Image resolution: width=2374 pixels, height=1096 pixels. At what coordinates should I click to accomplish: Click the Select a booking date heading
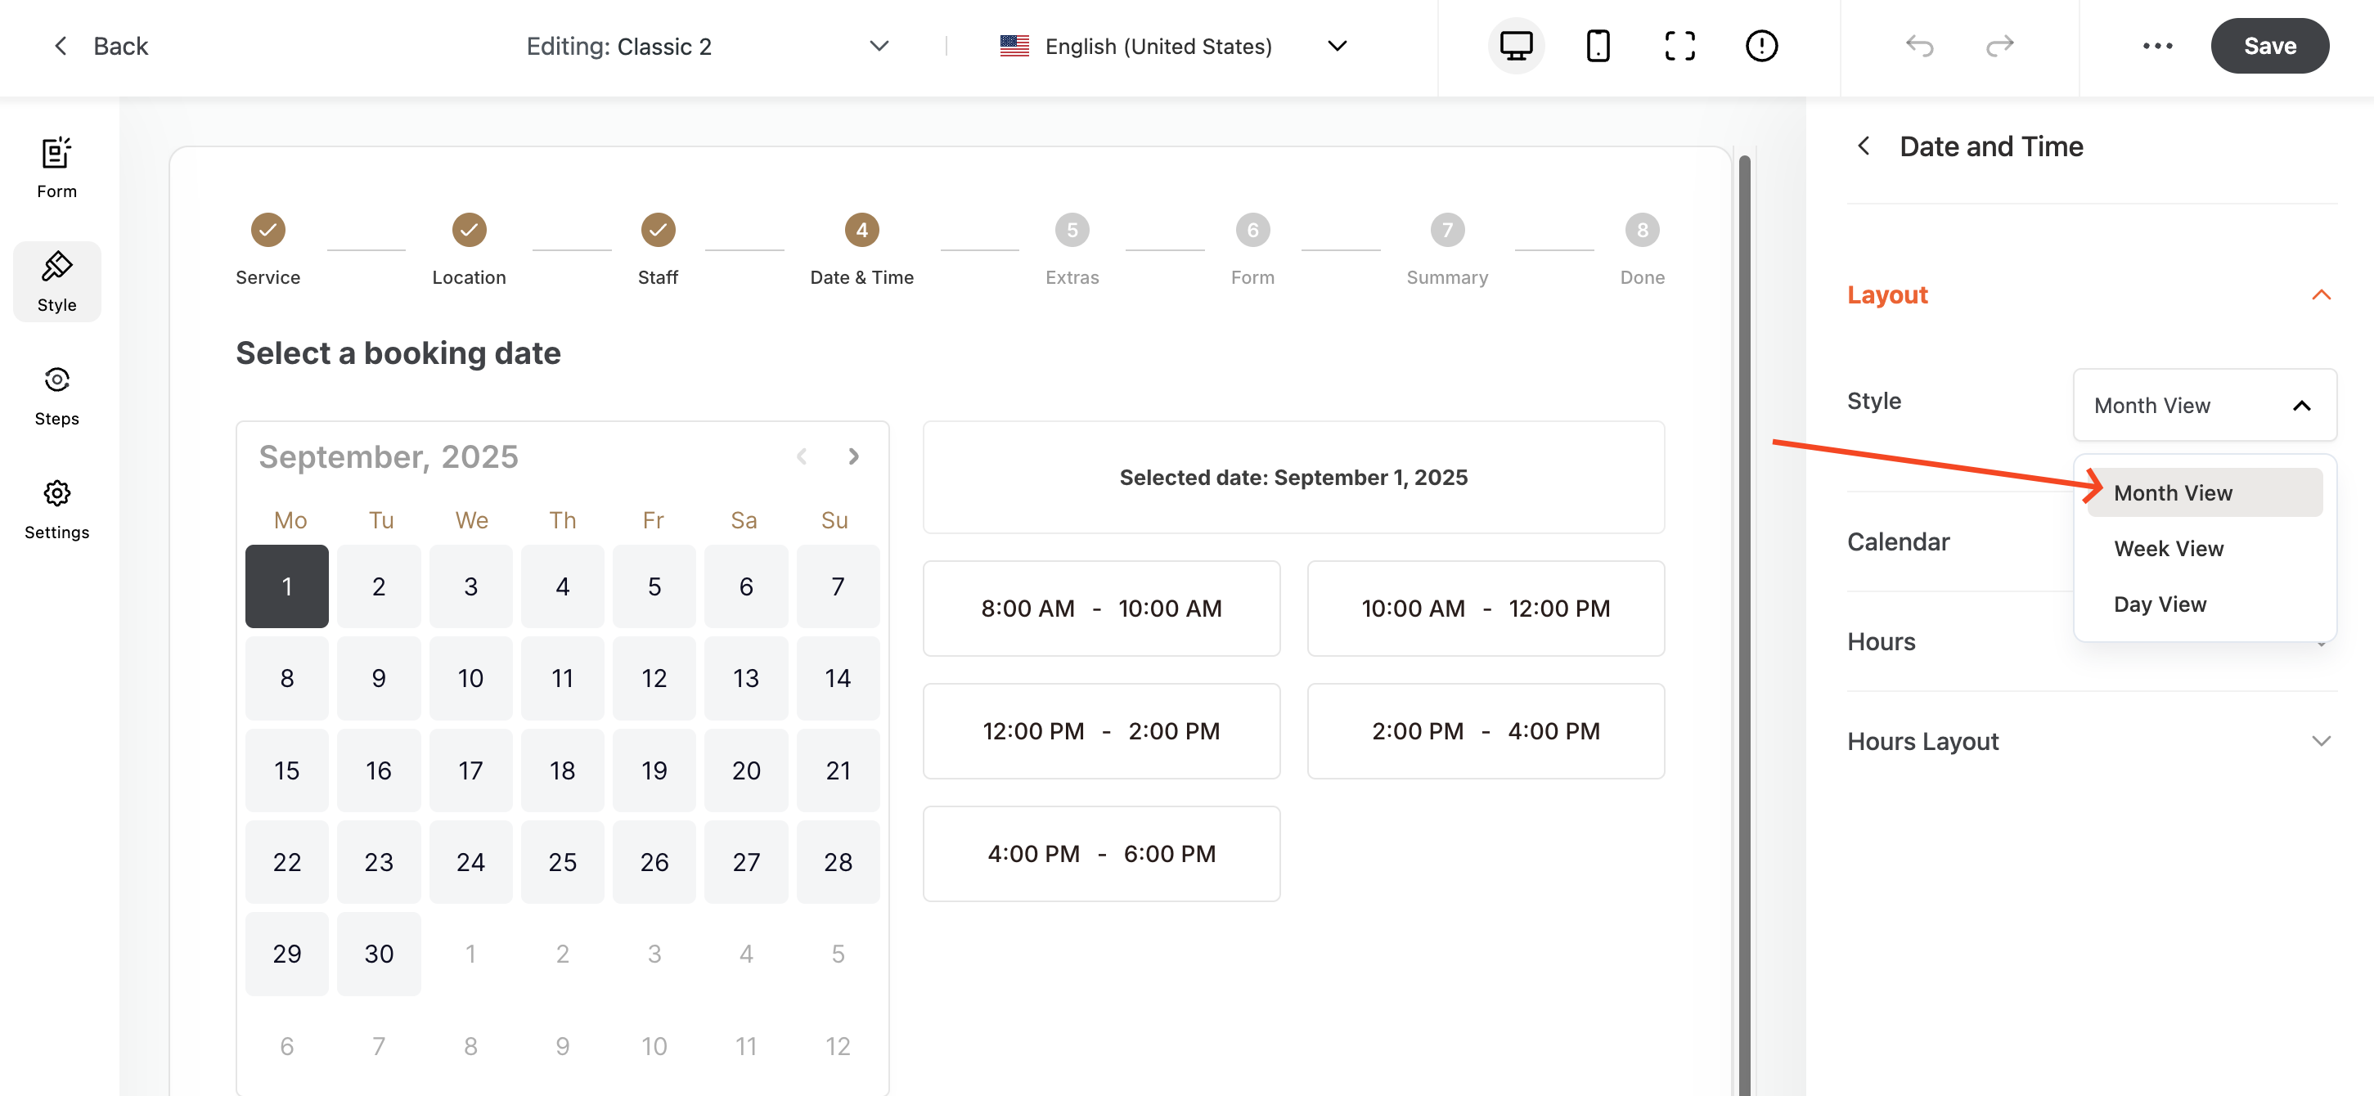pyautogui.click(x=398, y=353)
